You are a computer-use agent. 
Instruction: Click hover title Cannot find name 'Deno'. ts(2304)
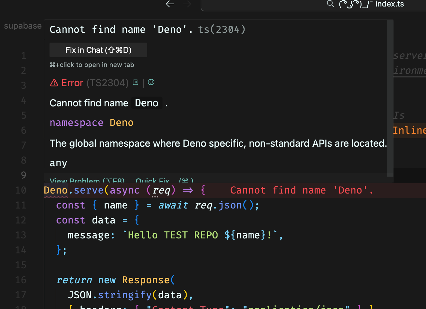tap(148, 30)
